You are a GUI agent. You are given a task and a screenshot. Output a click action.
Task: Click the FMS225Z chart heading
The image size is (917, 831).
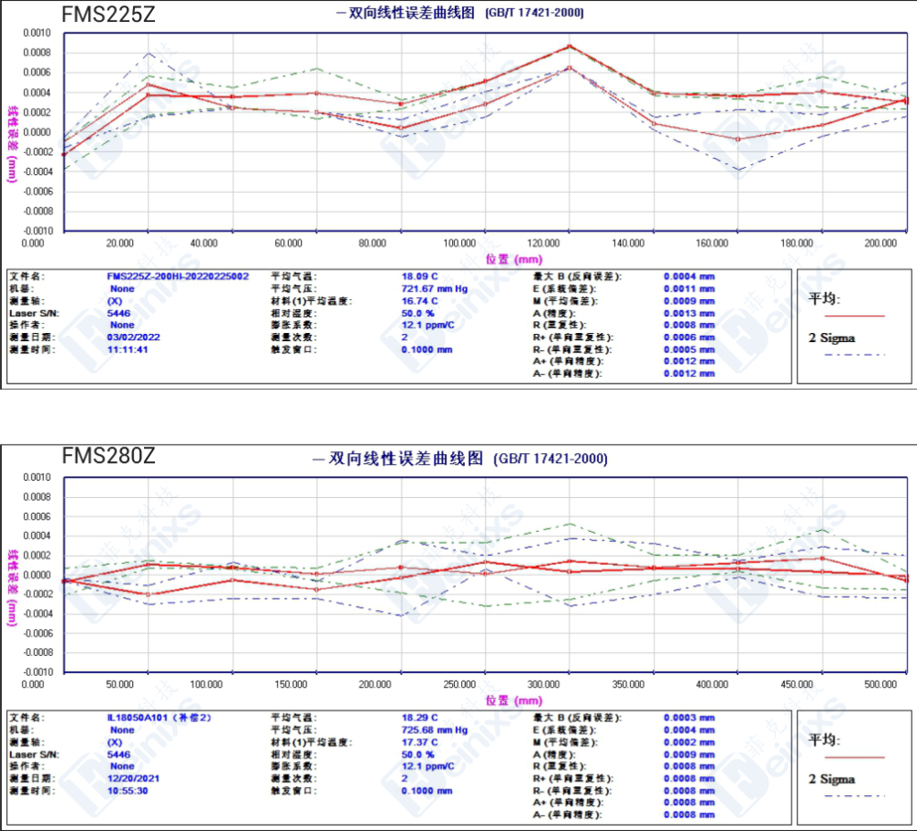pos(108,14)
